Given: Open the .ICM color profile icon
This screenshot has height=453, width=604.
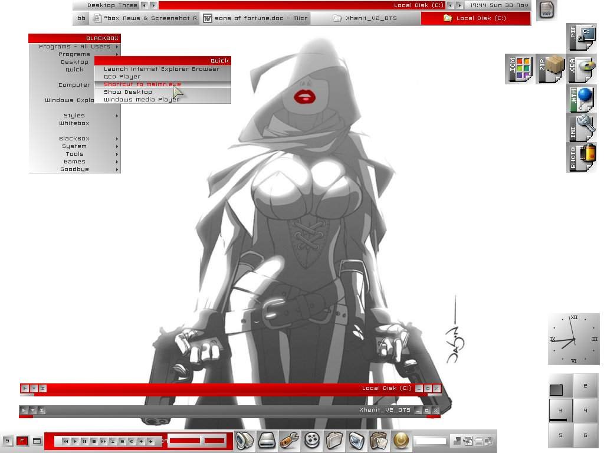Looking at the screenshot, I should [520, 69].
